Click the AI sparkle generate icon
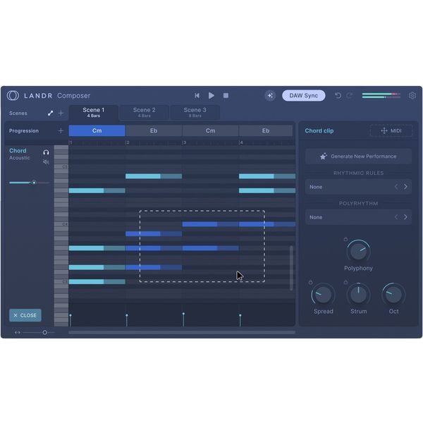This screenshot has width=423, height=423. coord(270,95)
